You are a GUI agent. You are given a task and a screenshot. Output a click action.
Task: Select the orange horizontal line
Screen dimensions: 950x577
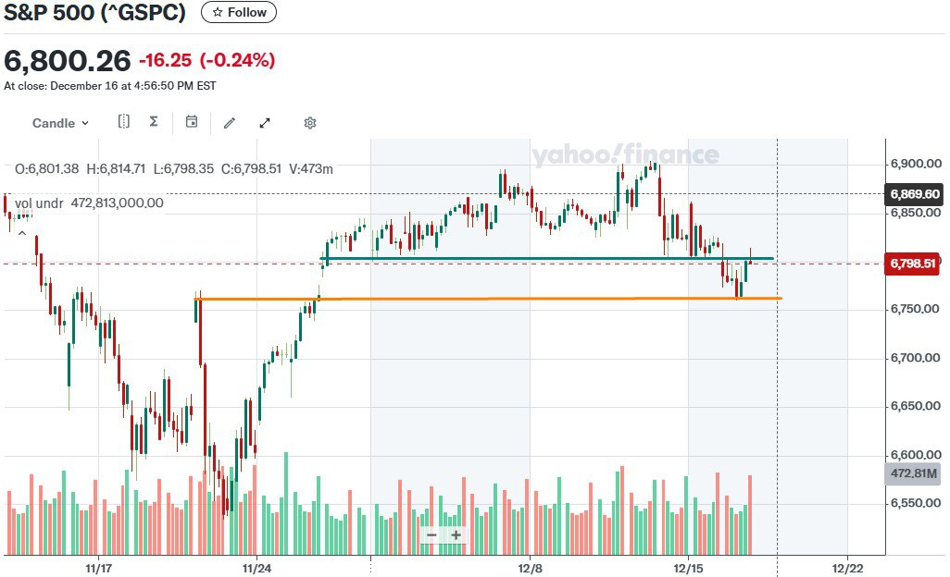coord(463,299)
